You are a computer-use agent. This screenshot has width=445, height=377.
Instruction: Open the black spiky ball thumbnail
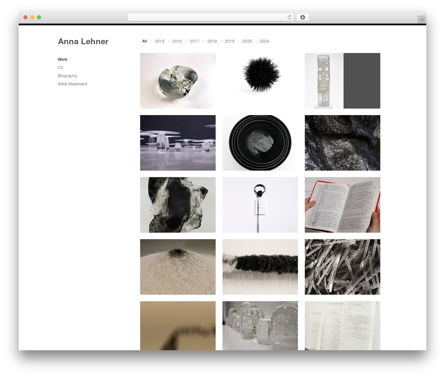[260, 81]
